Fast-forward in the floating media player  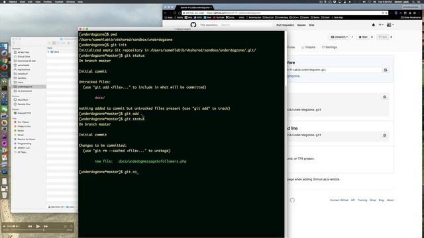click(x=46, y=226)
